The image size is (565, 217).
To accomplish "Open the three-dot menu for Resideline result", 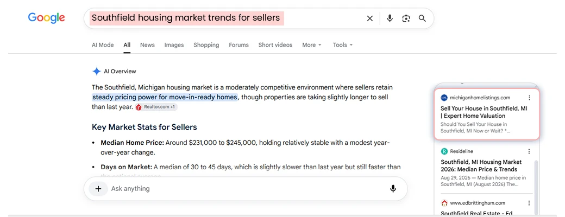I will click(x=529, y=151).
